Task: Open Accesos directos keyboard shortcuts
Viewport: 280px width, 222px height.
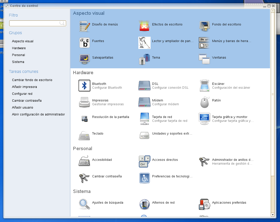Action: pyautogui.click(x=144, y=161)
